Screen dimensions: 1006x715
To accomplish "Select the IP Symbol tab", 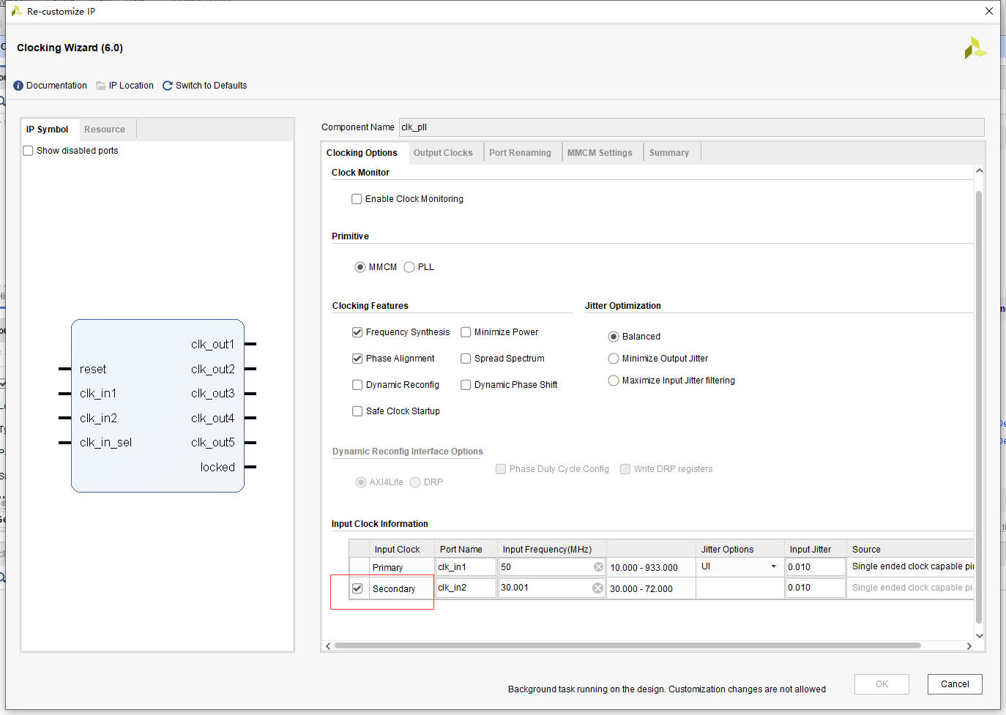I will tap(47, 130).
